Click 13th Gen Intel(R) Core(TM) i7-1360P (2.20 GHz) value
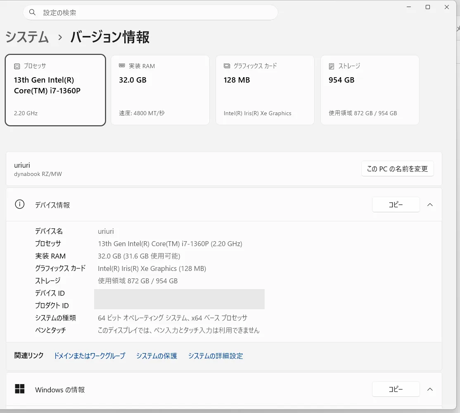 170,244
